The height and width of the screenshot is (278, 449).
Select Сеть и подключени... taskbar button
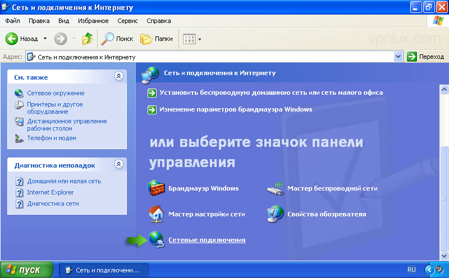click(x=104, y=270)
